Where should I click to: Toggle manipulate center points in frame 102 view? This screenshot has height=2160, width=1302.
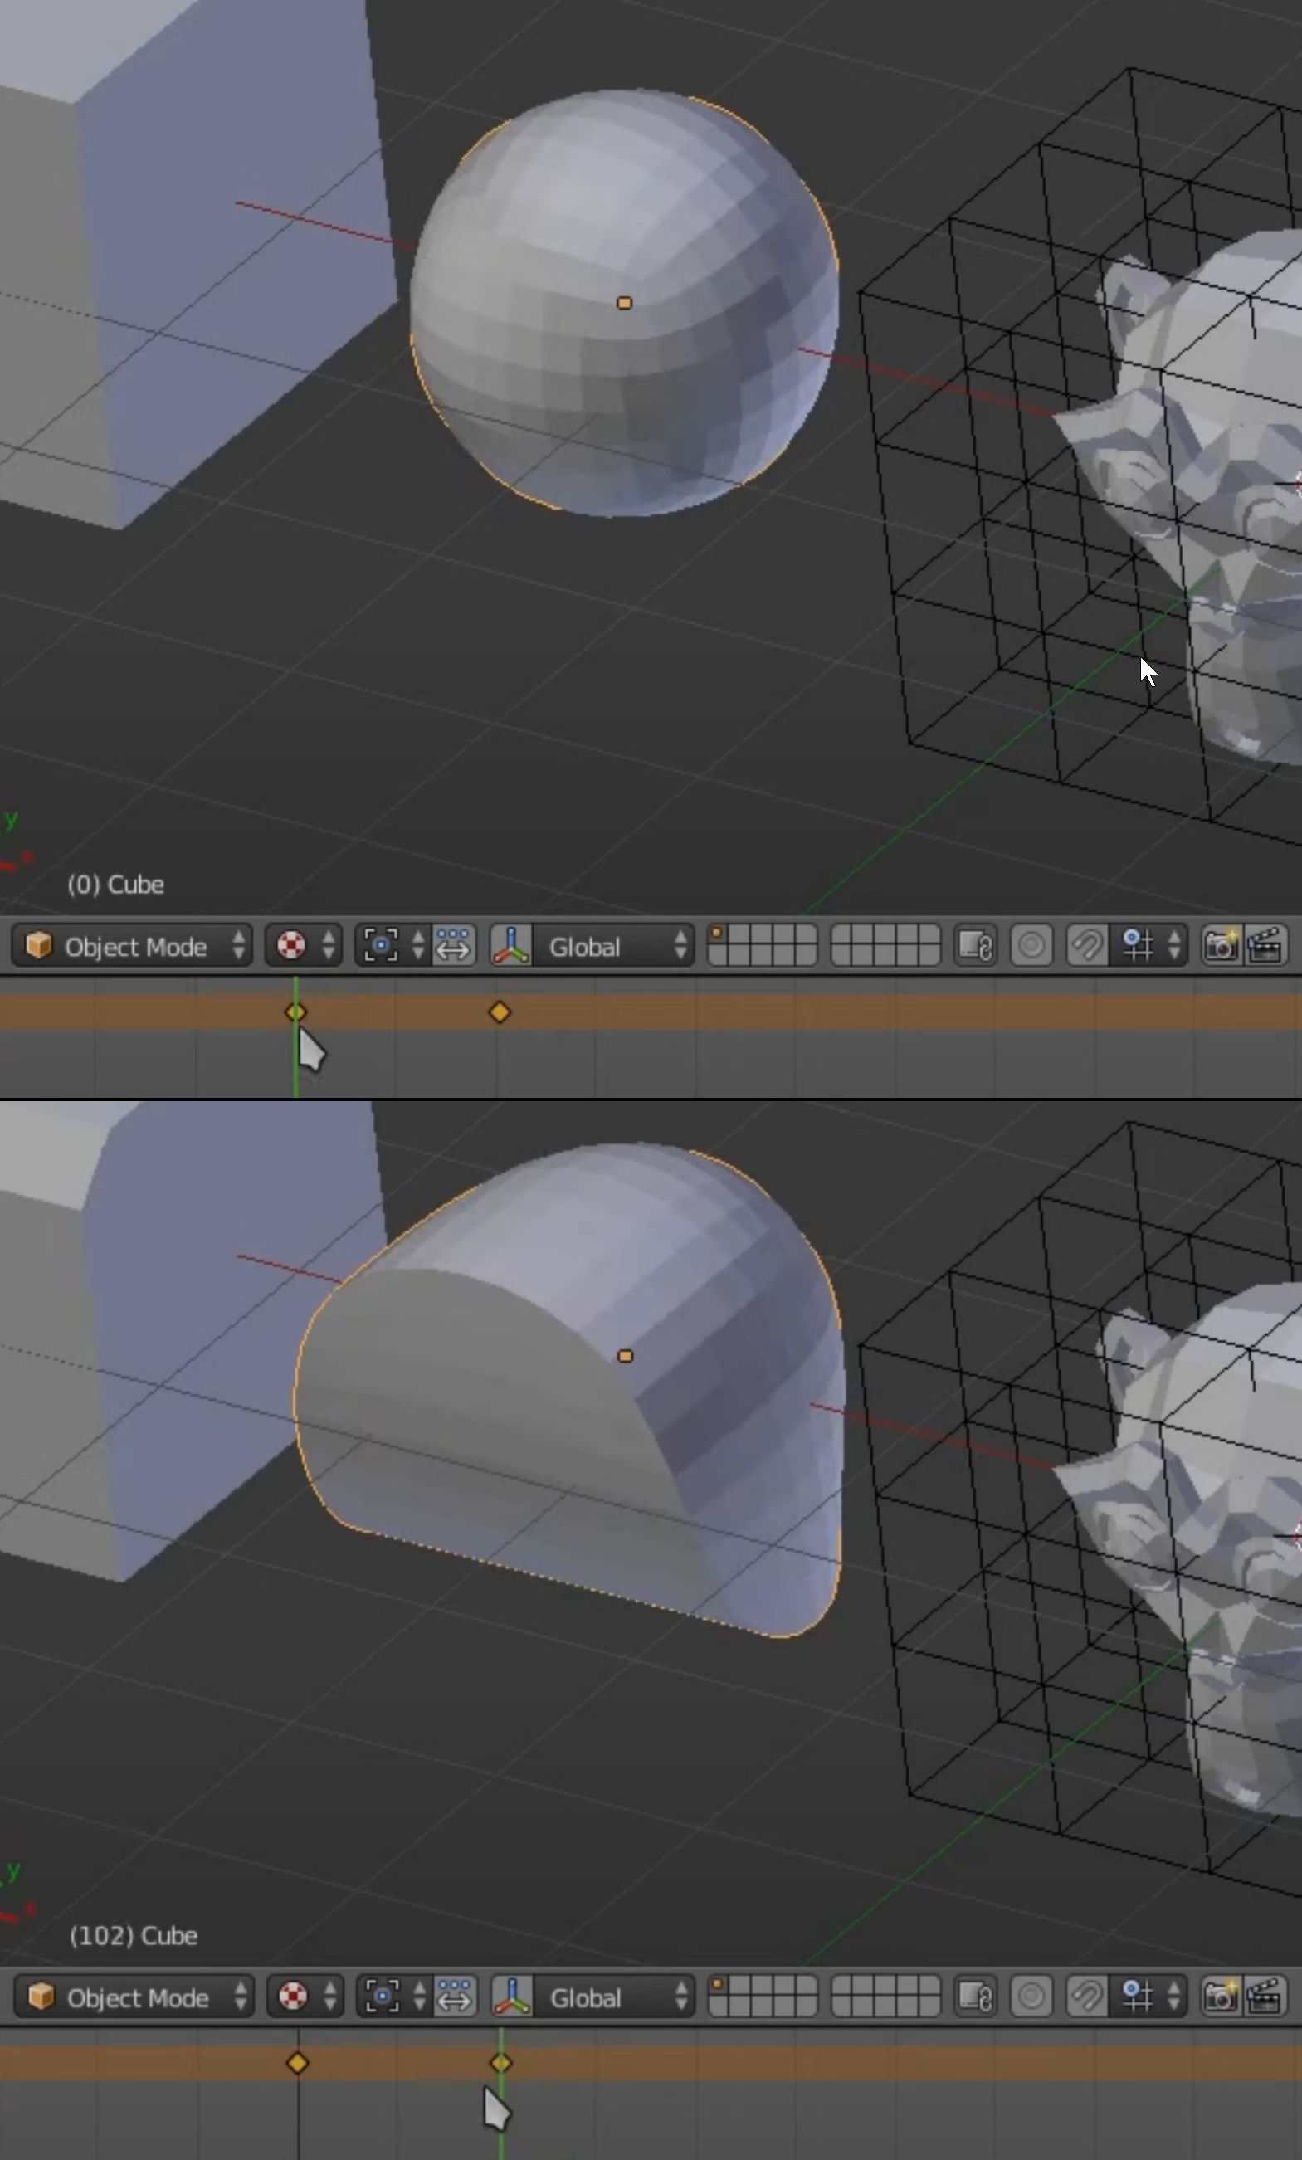(x=455, y=1997)
